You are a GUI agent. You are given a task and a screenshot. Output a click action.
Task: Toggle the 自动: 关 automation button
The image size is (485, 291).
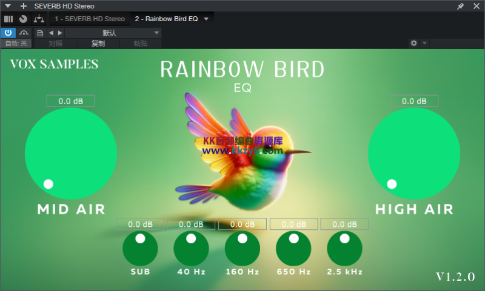16,44
